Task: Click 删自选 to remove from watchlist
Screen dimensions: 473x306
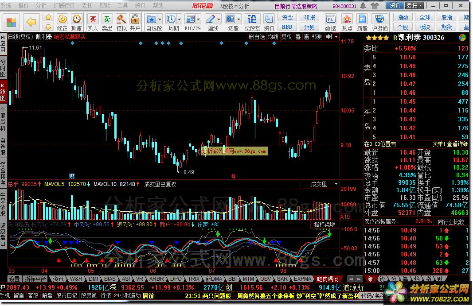Action: [x=257, y=37]
